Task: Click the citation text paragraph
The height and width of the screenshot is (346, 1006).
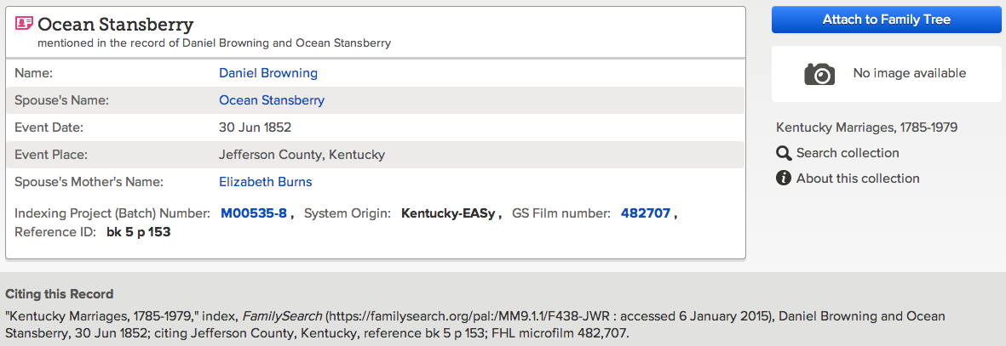Action: pyautogui.click(x=475, y=325)
